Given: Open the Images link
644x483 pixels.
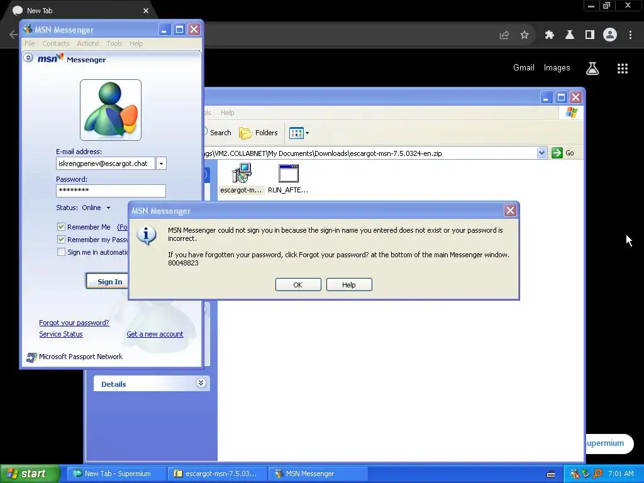Looking at the screenshot, I should click(x=557, y=68).
